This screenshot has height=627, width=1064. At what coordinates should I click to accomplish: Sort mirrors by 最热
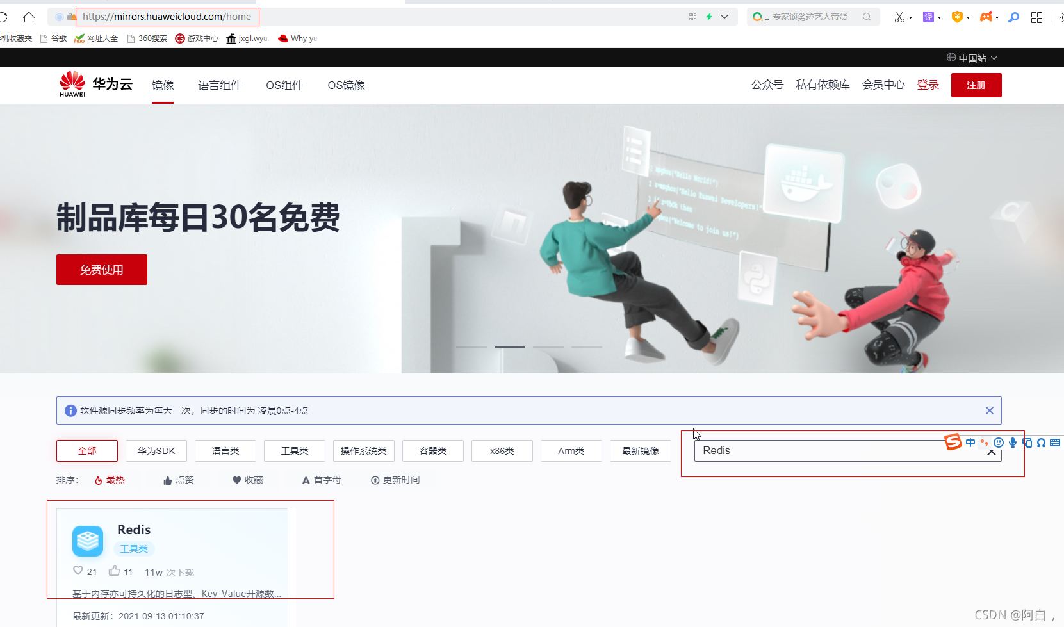[110, 480]
